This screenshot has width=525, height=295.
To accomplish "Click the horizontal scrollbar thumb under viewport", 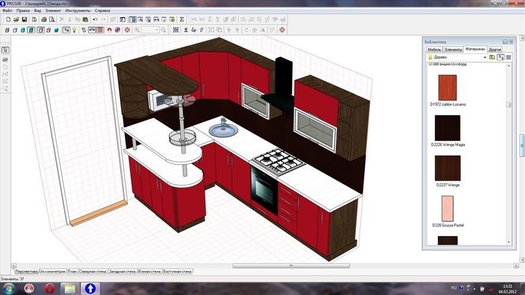I will pos(291,265).
